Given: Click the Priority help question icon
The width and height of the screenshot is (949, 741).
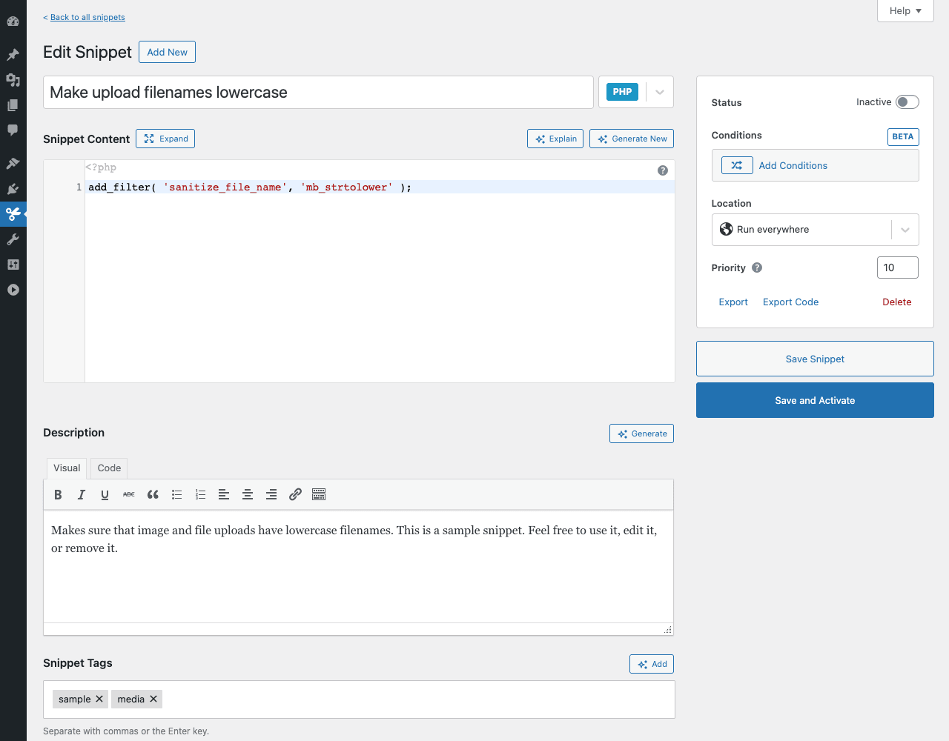Looking at the screenshot, I should tap(757, 268).
